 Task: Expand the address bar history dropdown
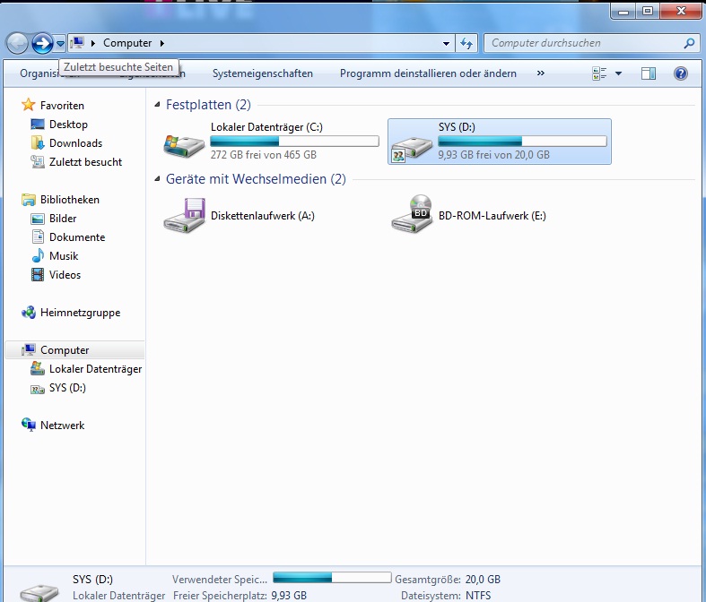447,43
